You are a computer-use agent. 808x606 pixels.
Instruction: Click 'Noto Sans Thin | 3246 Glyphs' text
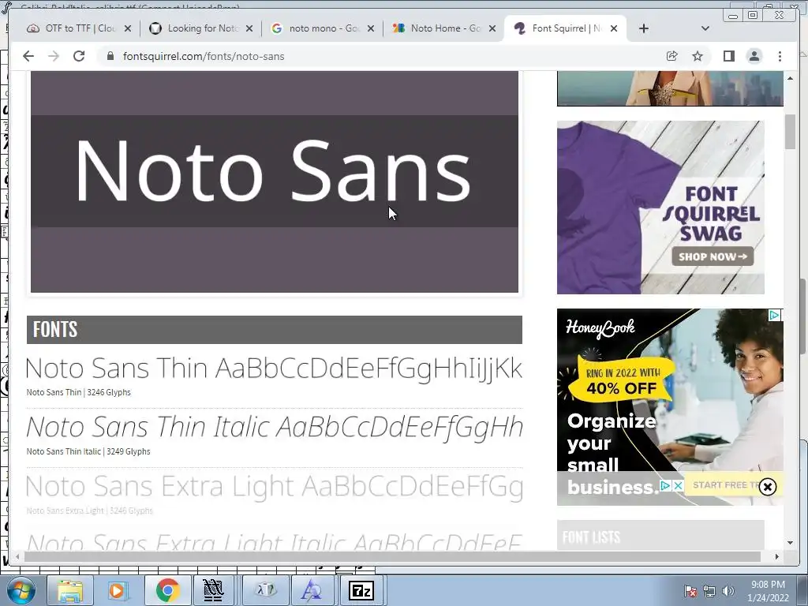[x=78, y=392]
